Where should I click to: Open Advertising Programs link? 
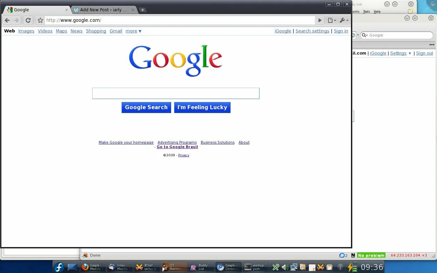(177, 142)
